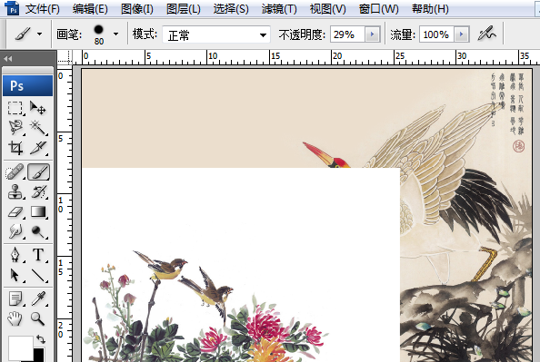Click the Photoshop app icon in menu bar

[x=12, y=8]
